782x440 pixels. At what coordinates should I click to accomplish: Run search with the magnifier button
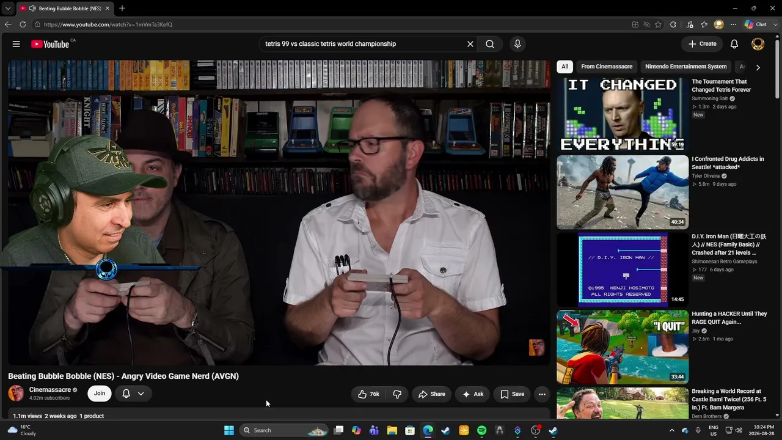pyautogui.click(x=490, y=44)
